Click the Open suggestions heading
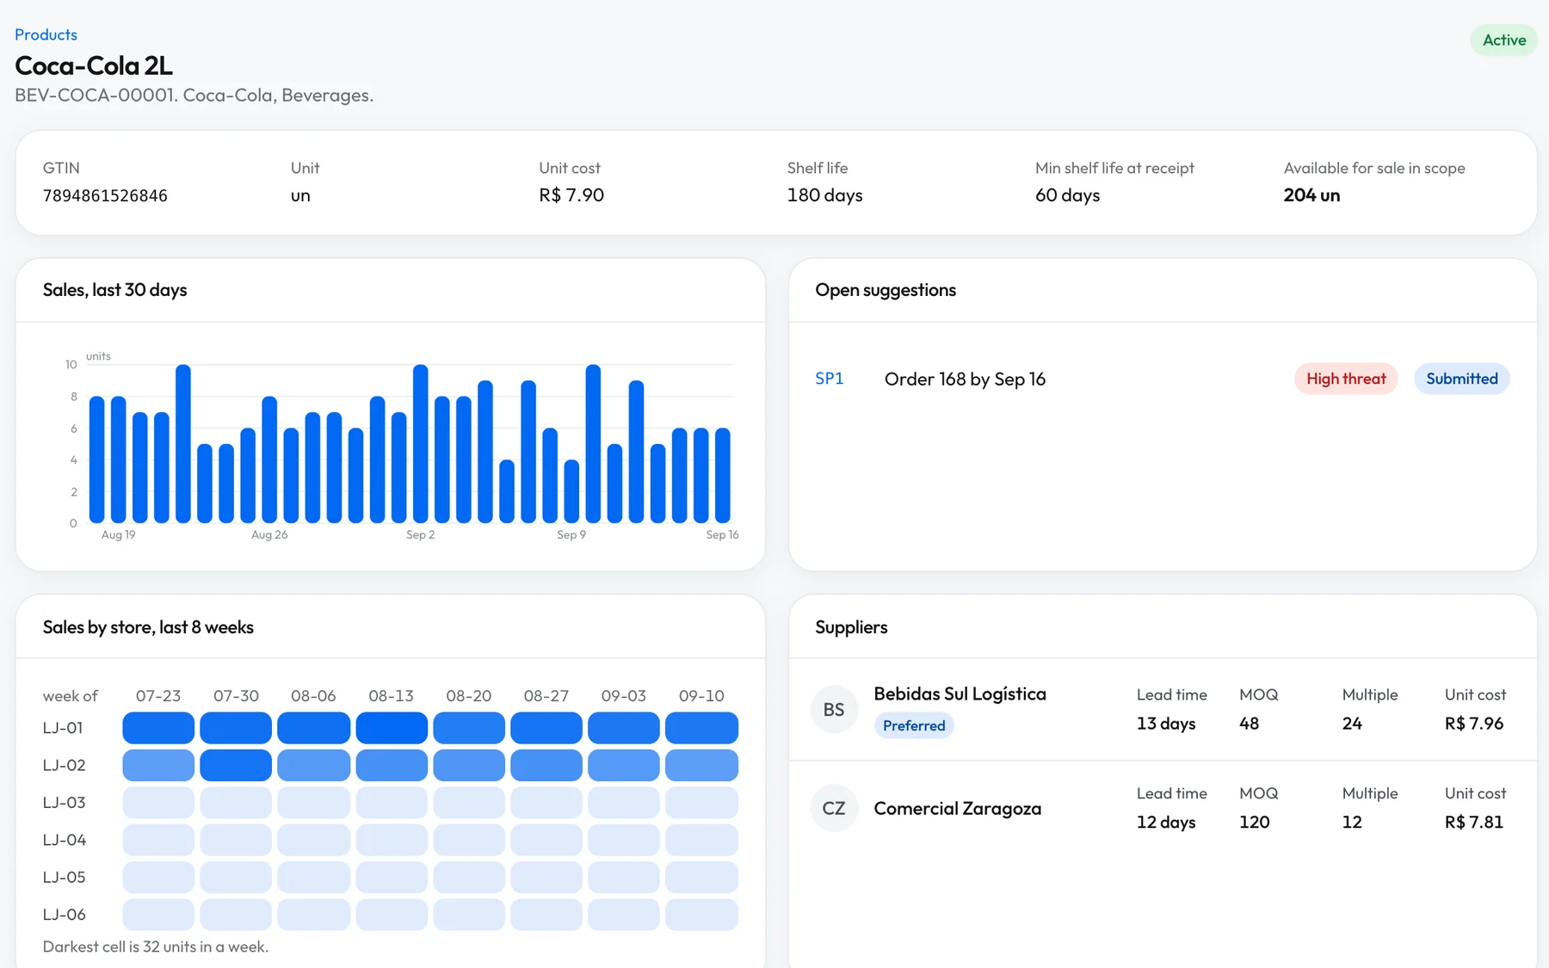This screenshot has width=1549, height=968. [886, 290]
